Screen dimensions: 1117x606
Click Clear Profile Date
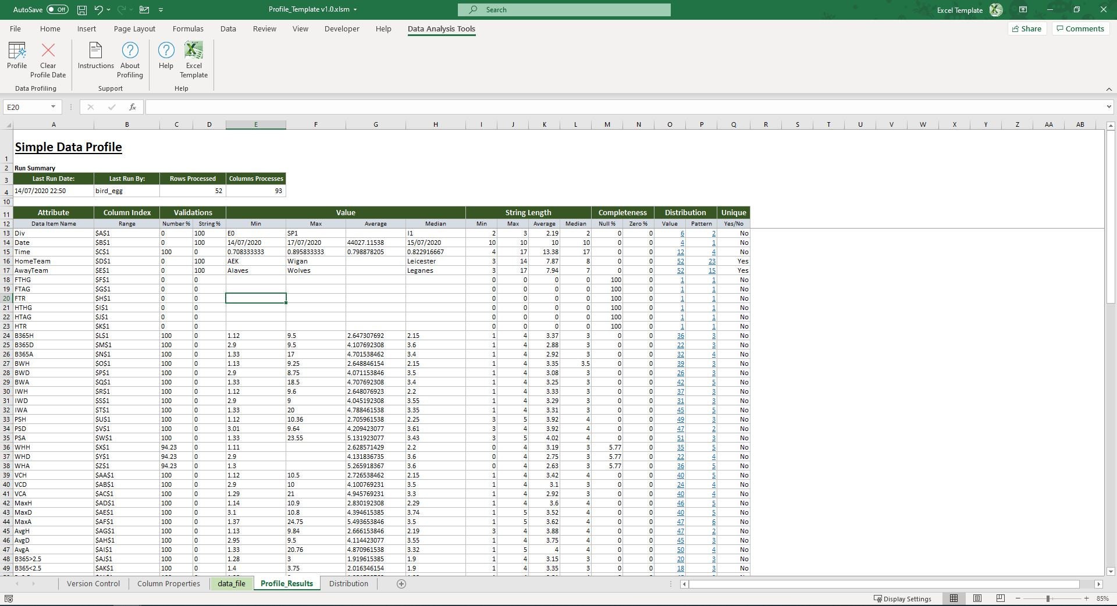[x=48, y=58]
